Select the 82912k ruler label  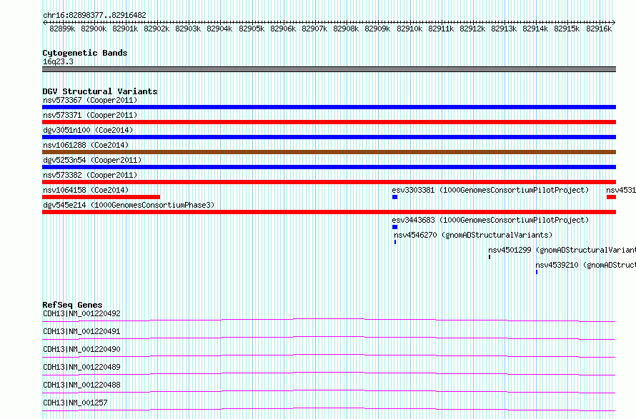(x=472, y=29)
